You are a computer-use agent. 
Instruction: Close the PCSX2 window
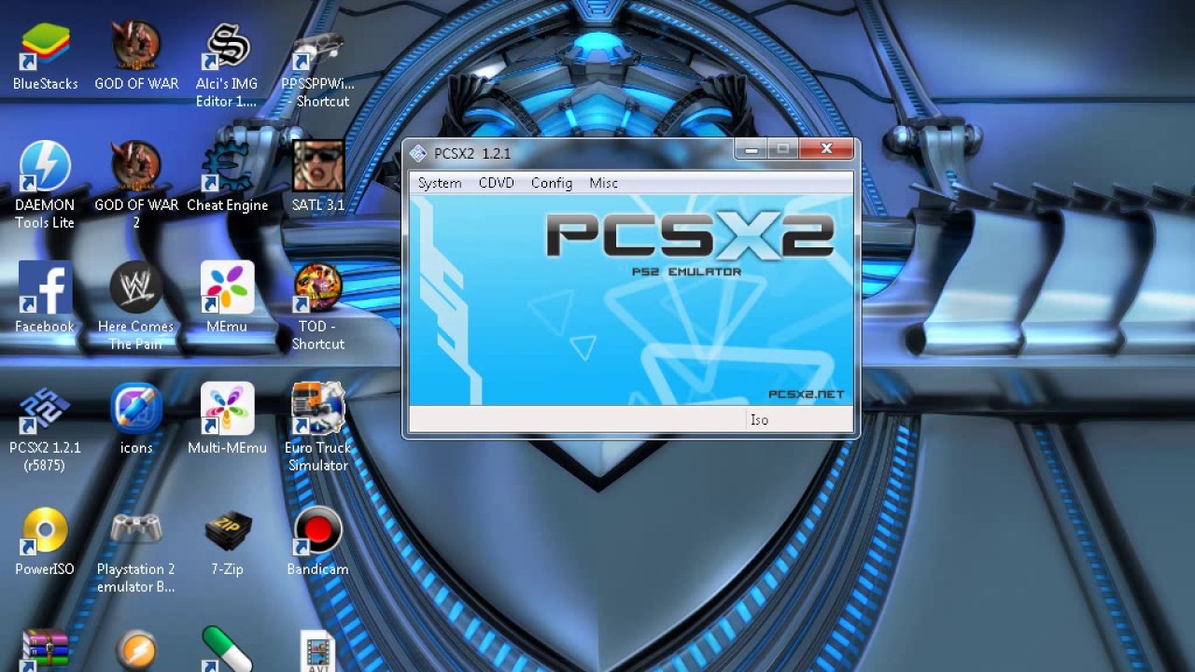(826, 148)
